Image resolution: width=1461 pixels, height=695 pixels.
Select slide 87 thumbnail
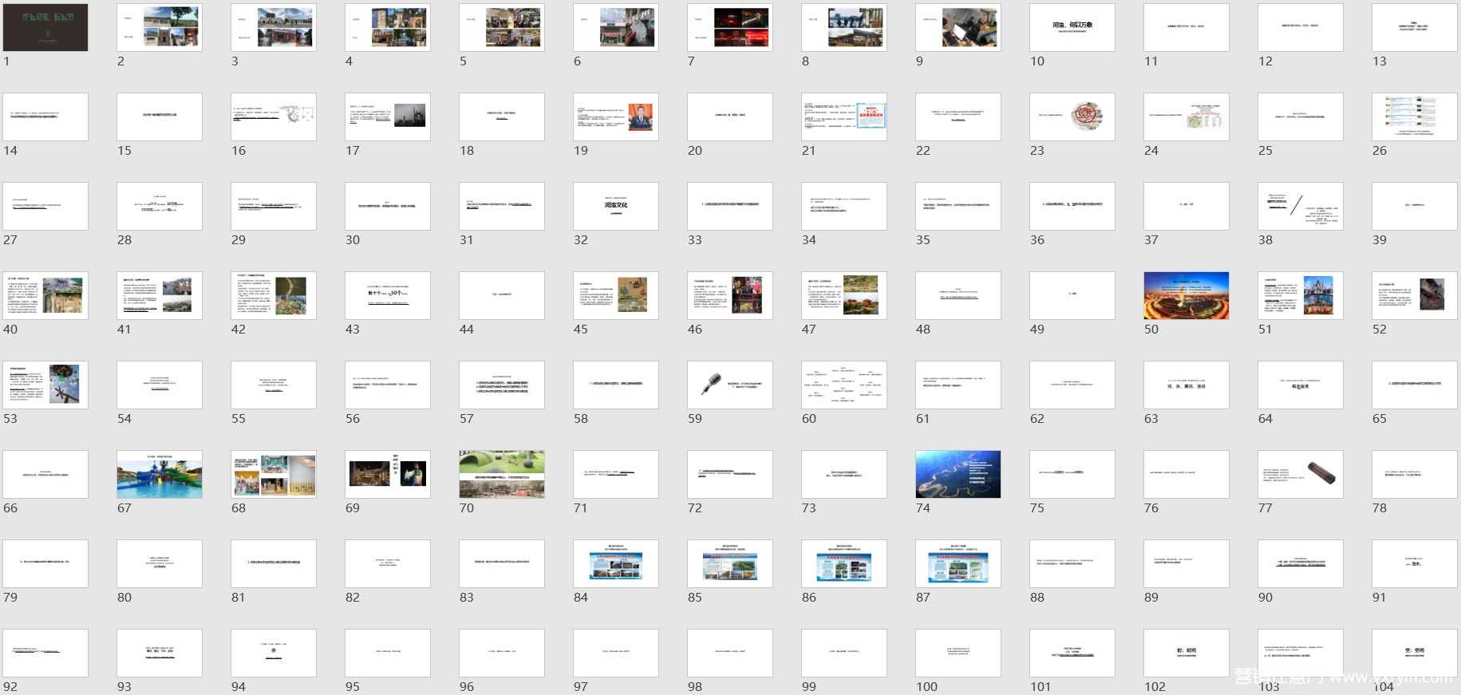[958, 563]
